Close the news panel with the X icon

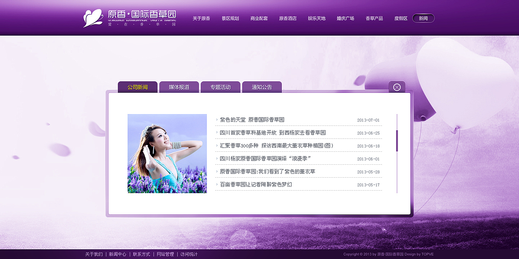click(397, 87)
